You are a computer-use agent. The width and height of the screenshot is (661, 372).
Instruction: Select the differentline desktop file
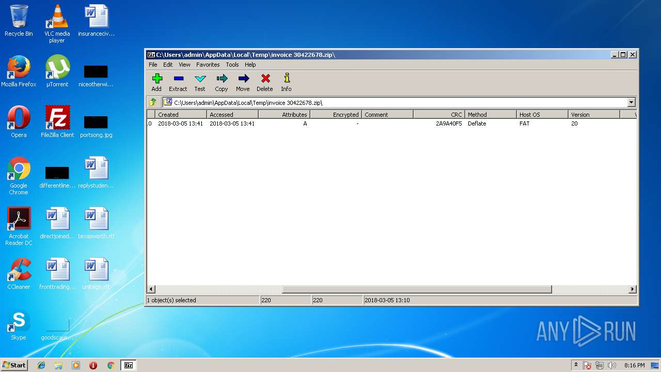point(57,178)
